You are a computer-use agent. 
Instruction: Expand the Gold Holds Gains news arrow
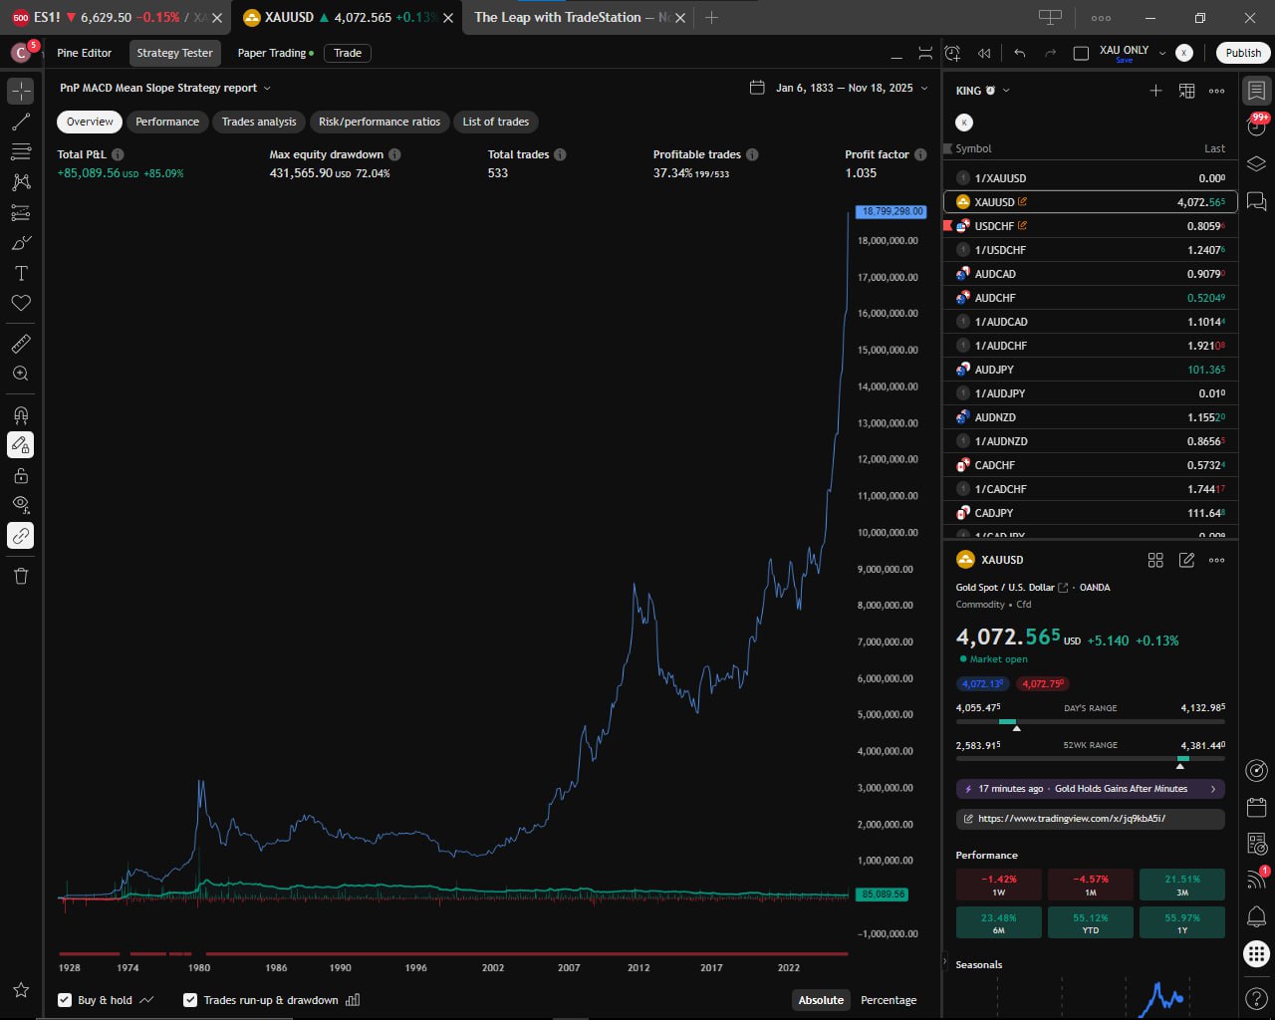[x=1212, y=789]
